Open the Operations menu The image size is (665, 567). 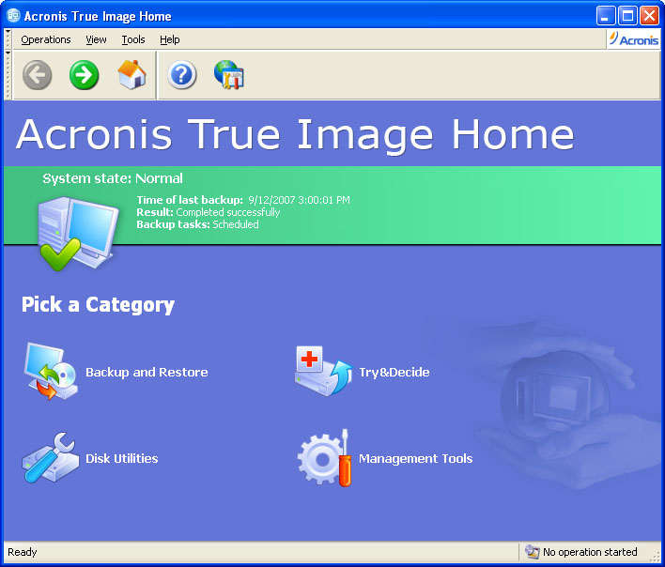coord(46,39)
